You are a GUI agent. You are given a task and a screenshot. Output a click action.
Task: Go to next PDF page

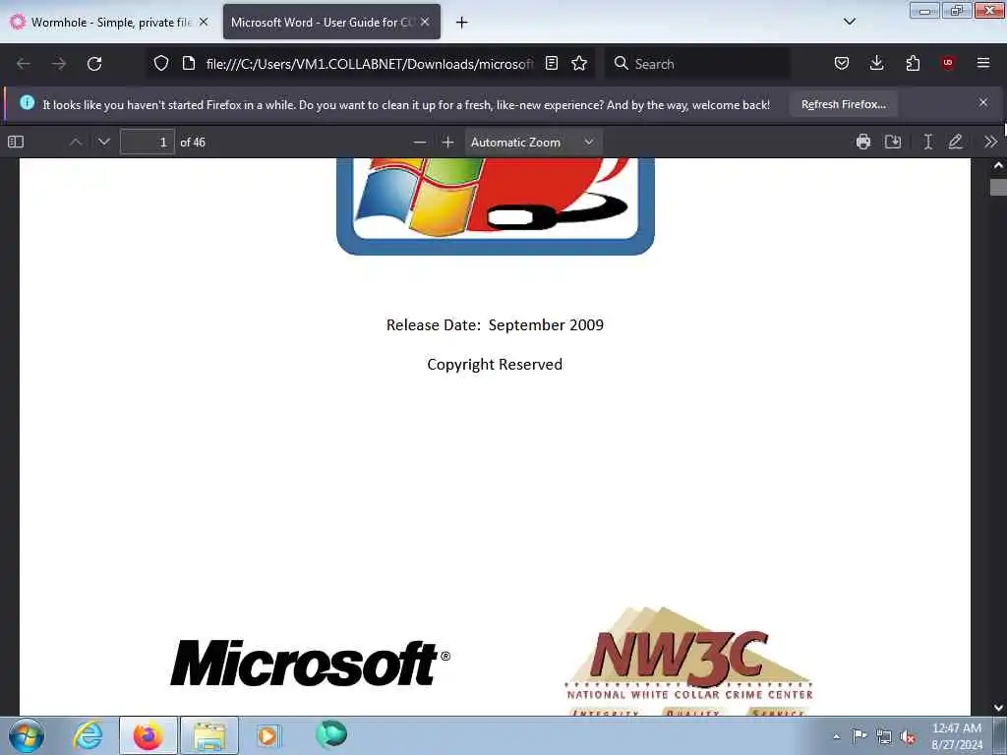[104, 142]
